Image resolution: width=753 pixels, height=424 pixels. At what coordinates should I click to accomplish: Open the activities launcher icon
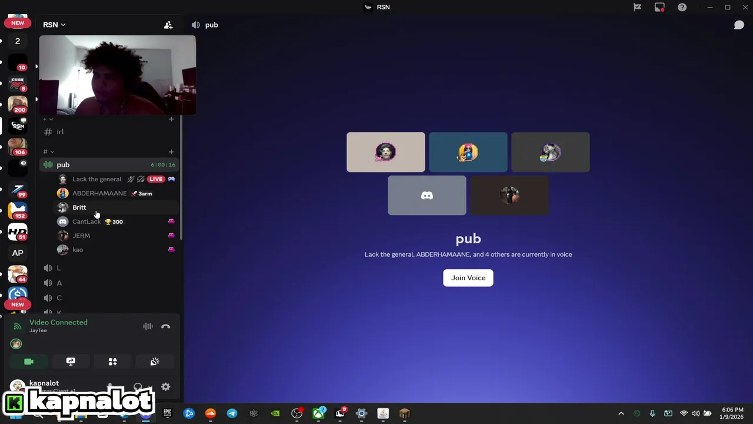[112, 362]
